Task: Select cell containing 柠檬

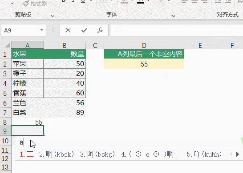Action: (28, 83)
